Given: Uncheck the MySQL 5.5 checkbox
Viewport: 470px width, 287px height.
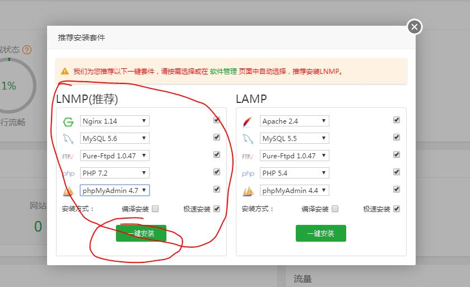Looking at the screenshot, I should tap(397, 138).
